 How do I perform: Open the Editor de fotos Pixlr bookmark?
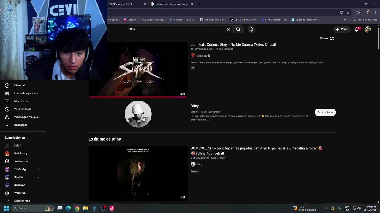pyautogui.click(x=305, y=20)
